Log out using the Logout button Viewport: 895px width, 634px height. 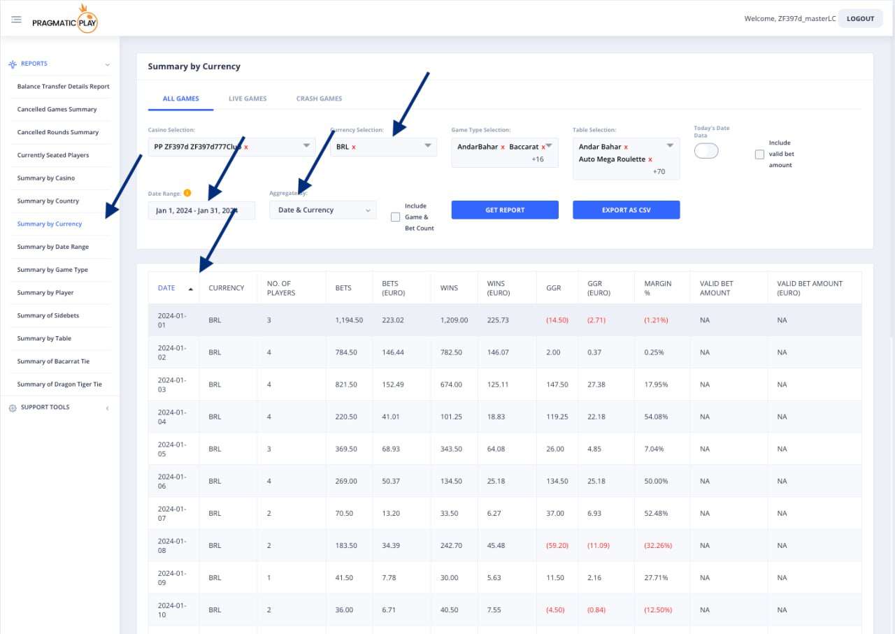pos(861,19)
